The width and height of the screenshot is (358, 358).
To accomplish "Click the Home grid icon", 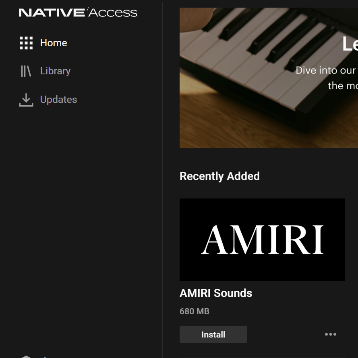I will [x=26, y=43].
